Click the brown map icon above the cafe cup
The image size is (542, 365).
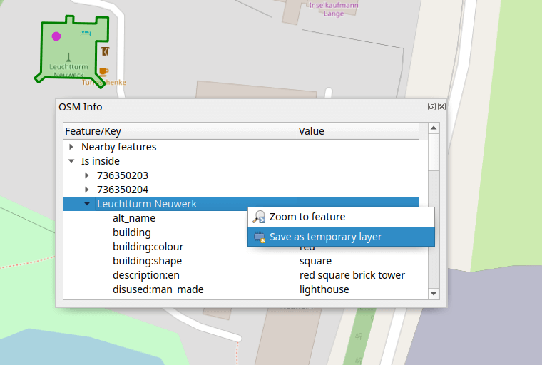coord(105,51)
